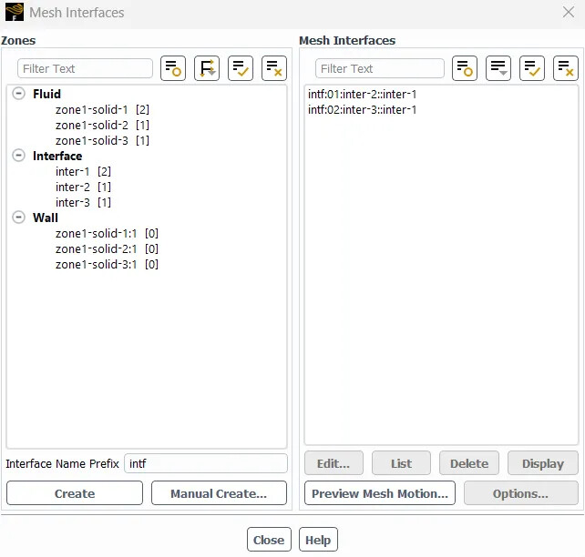Click the Zones filter toggle icon
Image resolution: width=585 pixels, height=557 pixels.
173,68
